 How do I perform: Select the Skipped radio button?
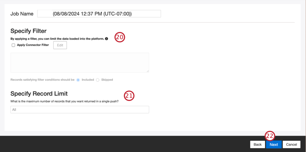click(x=98, y=80)
